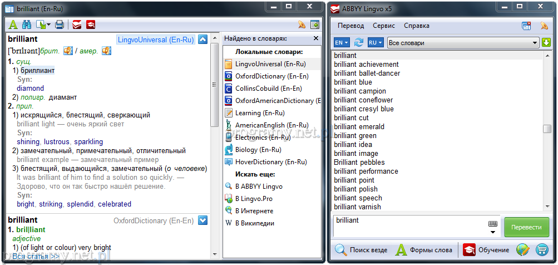The image size is (558, 265).
Task: Click the binoculars search icon
Action: pyautogui.click(x=26, y=24)
